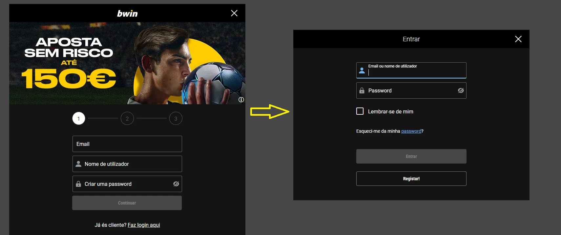This screenshot has width=561, height=235.
Task: Click the 'Já és cliente?' text
Action: pos(110,225)
